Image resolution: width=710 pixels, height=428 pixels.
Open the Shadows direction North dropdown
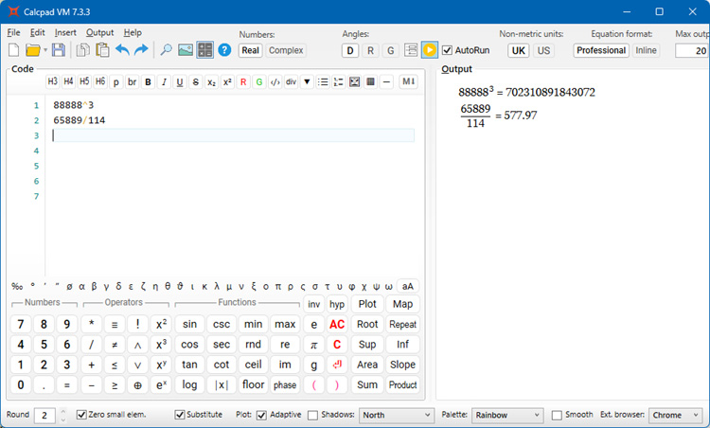tap(397, 415)
